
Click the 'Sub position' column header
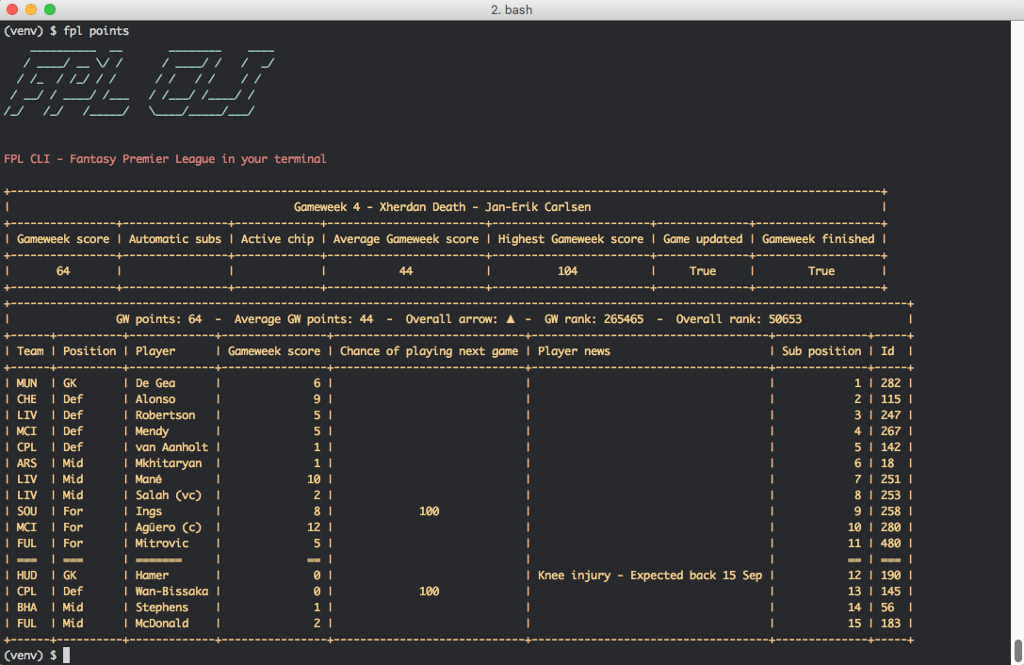(x=821, y=351)
